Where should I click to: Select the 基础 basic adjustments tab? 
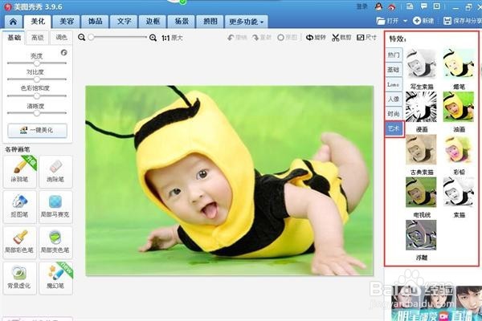pos(14,38)
